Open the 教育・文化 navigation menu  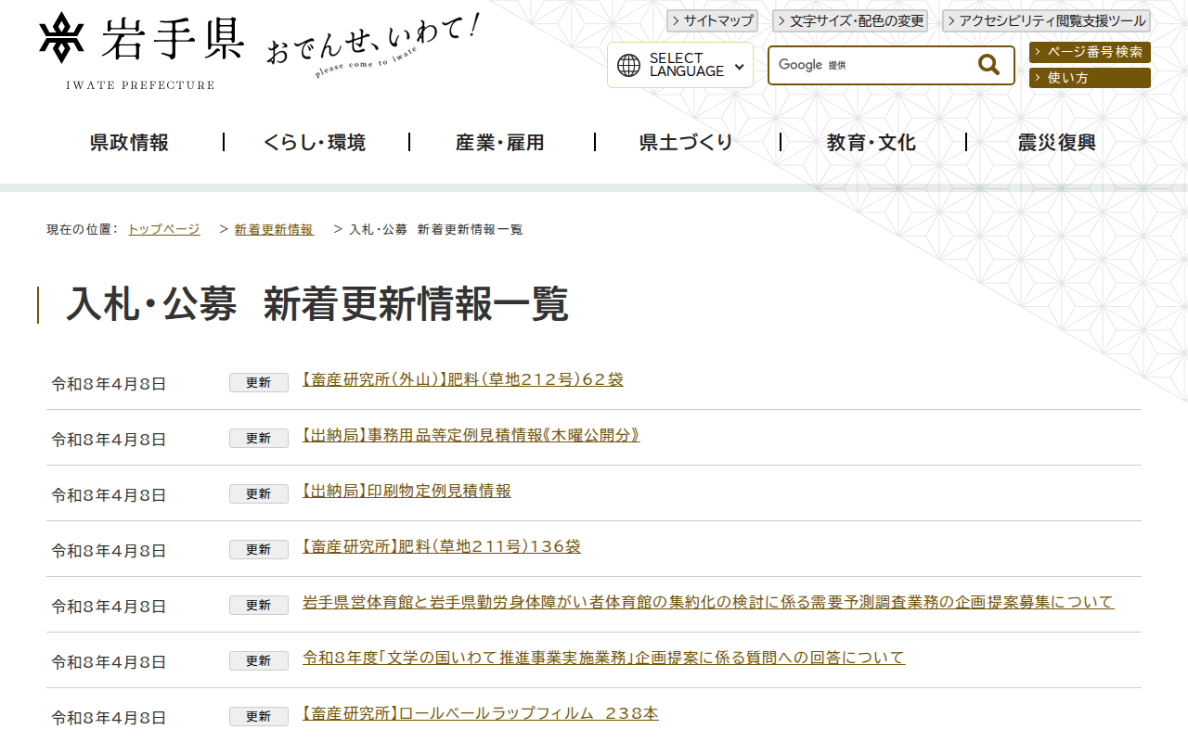869,142
